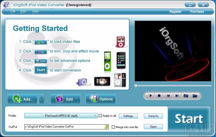Click the Edit button with clapperboard icon
The image size is (216, 137).
[x=65, y=99]
